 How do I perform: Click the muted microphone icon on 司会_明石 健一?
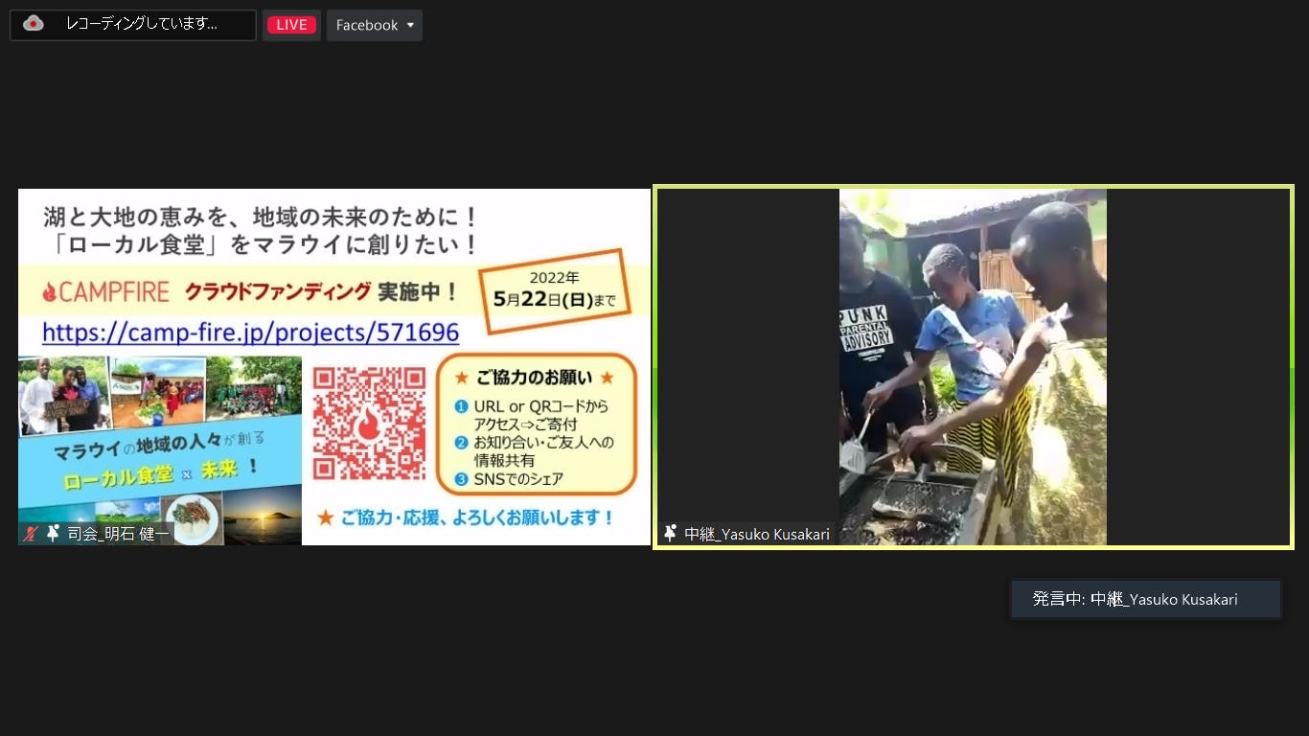pos(32,534)
